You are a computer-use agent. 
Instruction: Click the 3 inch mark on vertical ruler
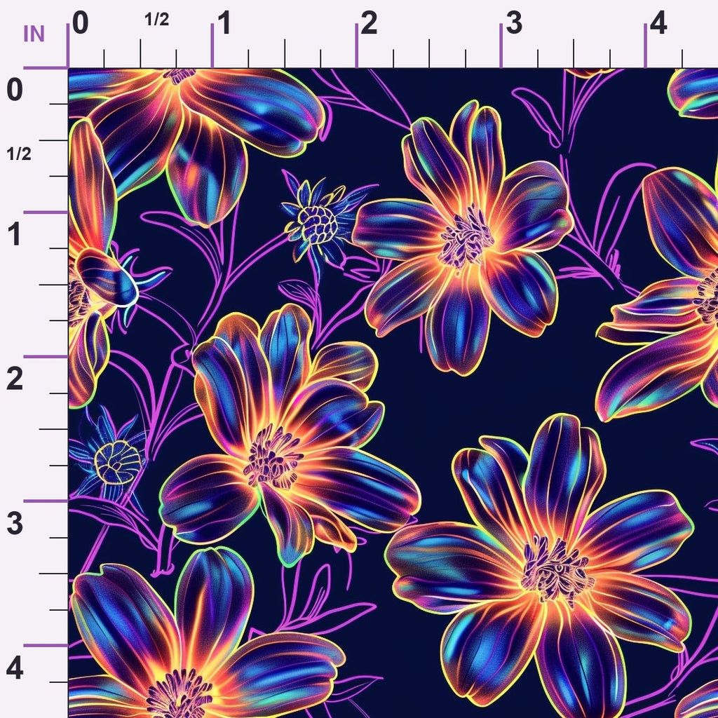click(15, 523)
